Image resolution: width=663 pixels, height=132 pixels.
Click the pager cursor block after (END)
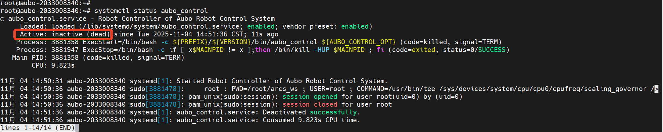point(77,128)
